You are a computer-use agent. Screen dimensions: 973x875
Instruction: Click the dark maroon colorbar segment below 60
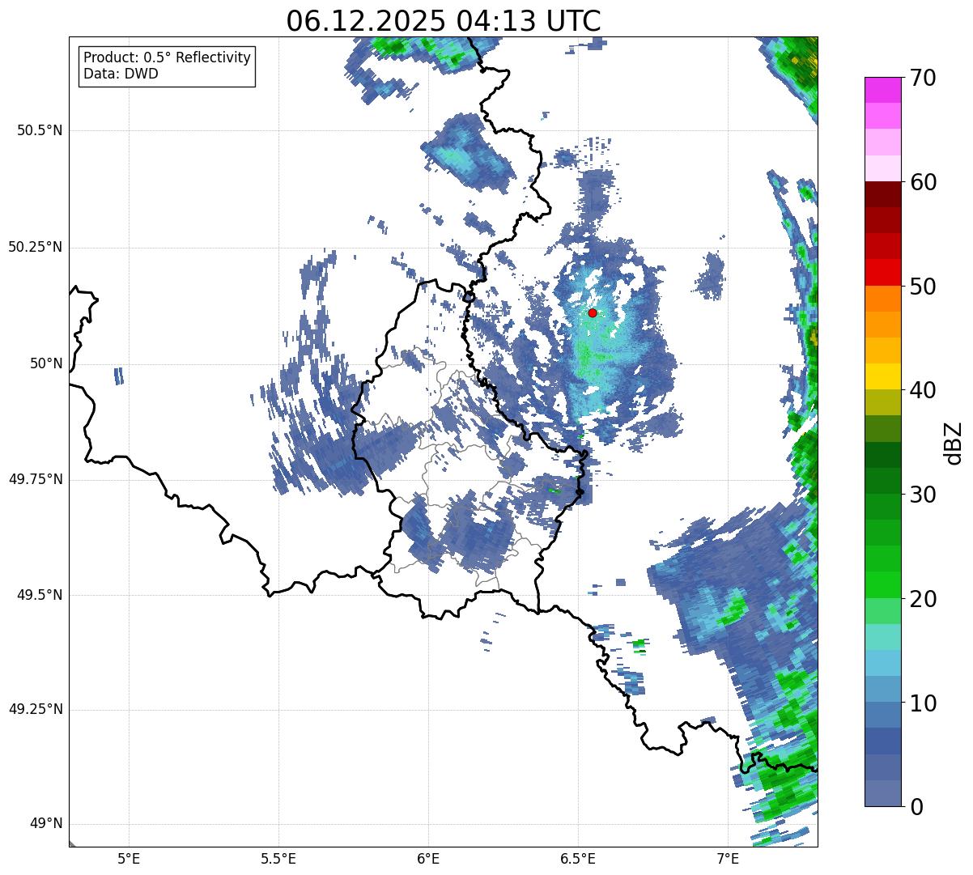[x=882, y=194]
